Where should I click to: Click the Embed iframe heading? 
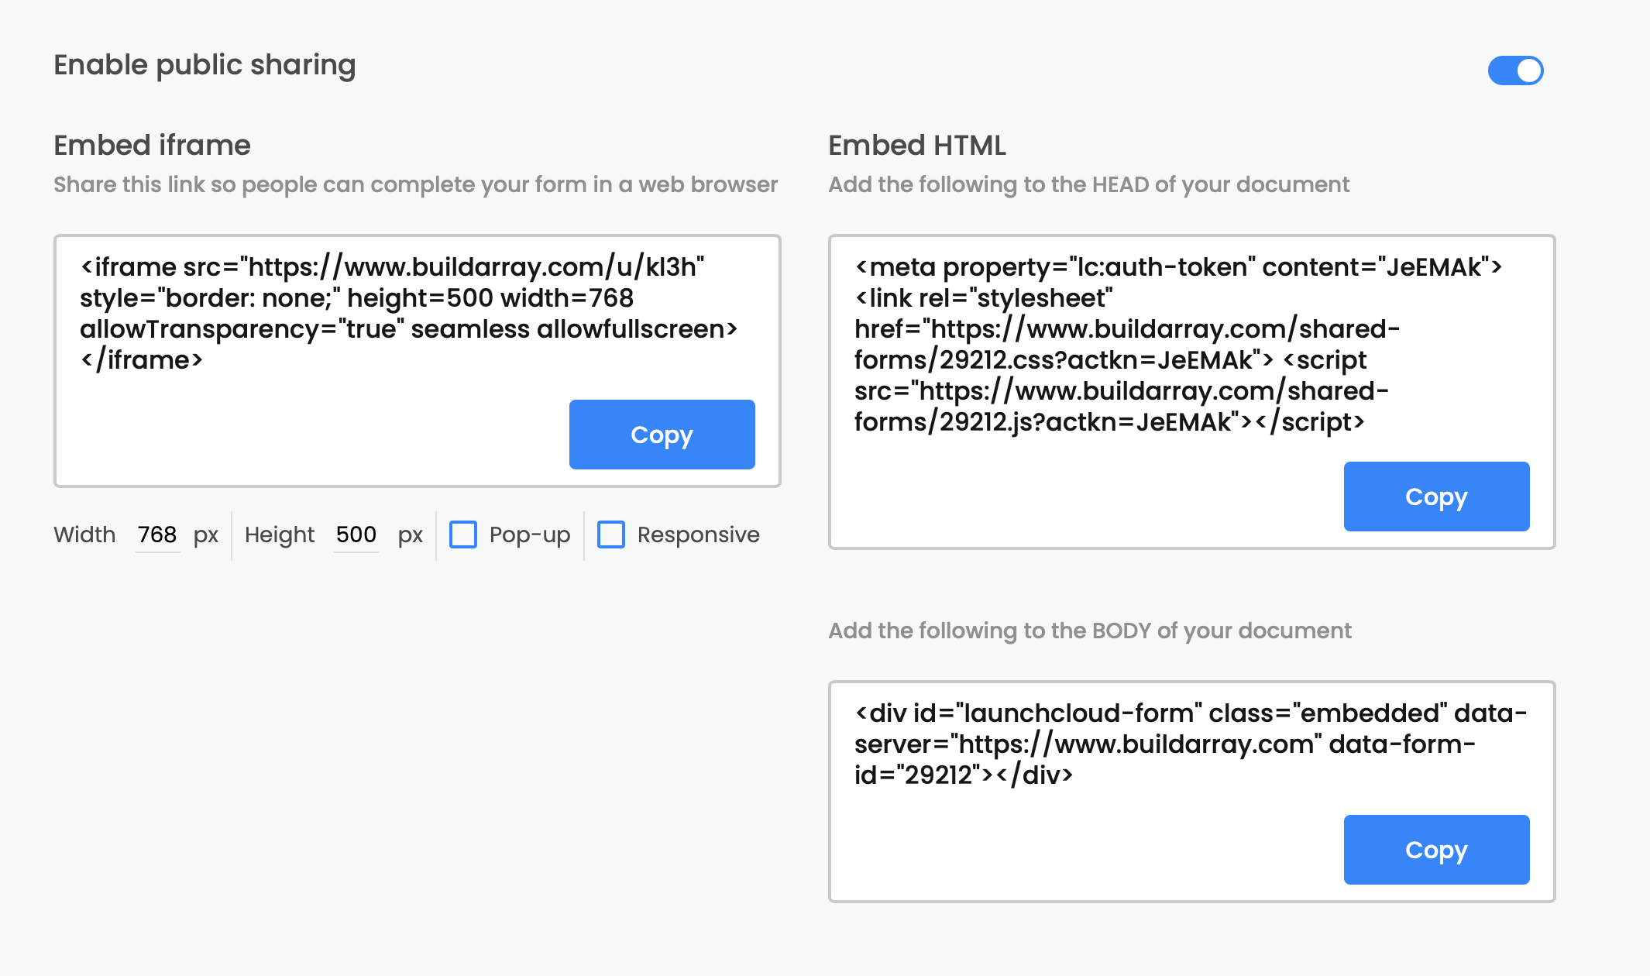click(152, 145)
